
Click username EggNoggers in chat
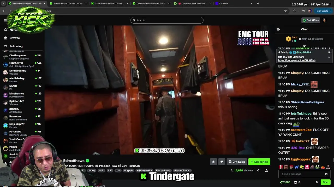[x=301, y=159]
